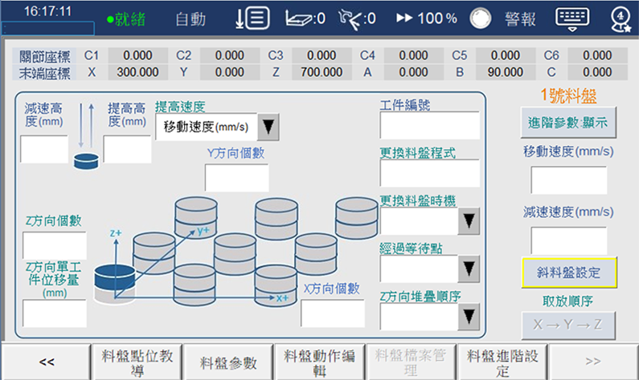
Task: Click the X方向個數 input field
Action: [x=333, y=313]
